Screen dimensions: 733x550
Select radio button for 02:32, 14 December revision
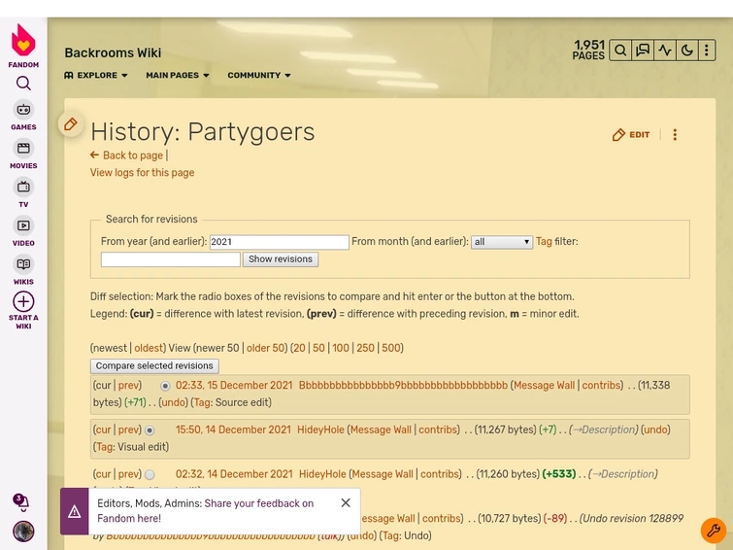150,475
